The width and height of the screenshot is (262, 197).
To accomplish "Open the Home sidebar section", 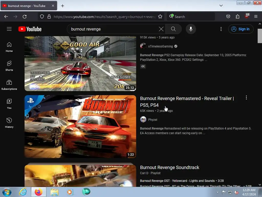I will [x=9, y=47].
